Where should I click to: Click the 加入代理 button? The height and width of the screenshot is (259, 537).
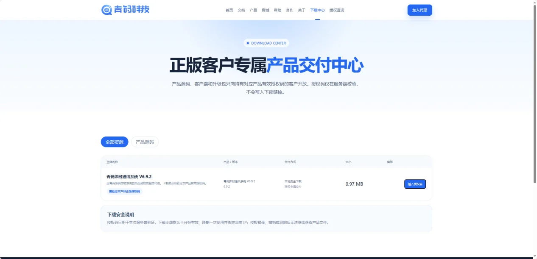pyautogui.click(x=420, y=10)
